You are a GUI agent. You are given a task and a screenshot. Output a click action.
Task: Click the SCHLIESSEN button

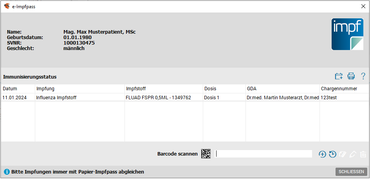pos(351,172)
